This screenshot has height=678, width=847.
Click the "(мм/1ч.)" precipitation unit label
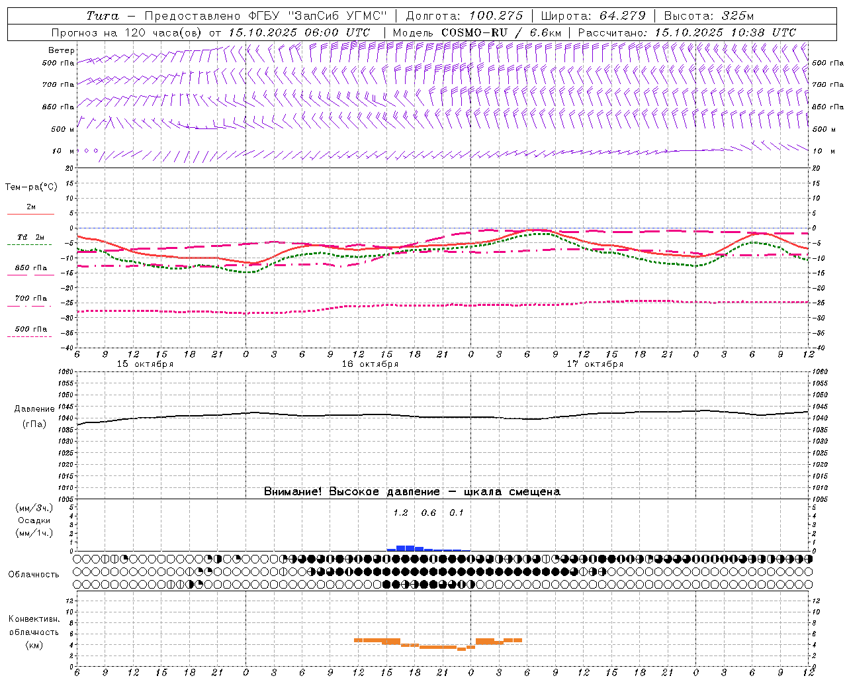[x=34, y=533]
